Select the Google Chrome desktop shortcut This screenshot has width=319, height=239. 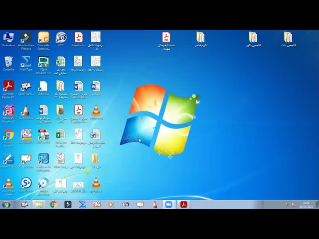[8, 138]
